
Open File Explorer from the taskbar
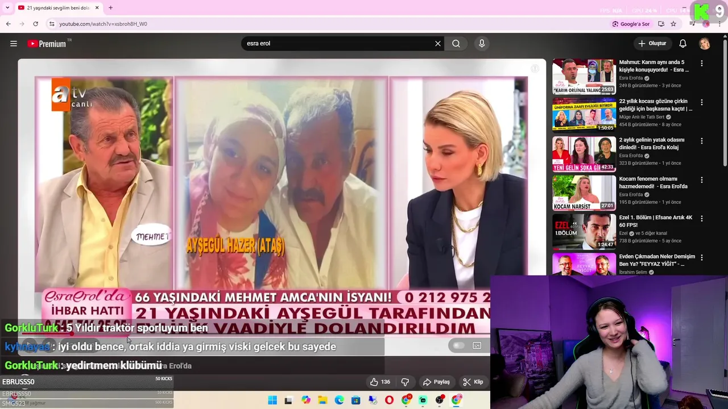[322, 400]
